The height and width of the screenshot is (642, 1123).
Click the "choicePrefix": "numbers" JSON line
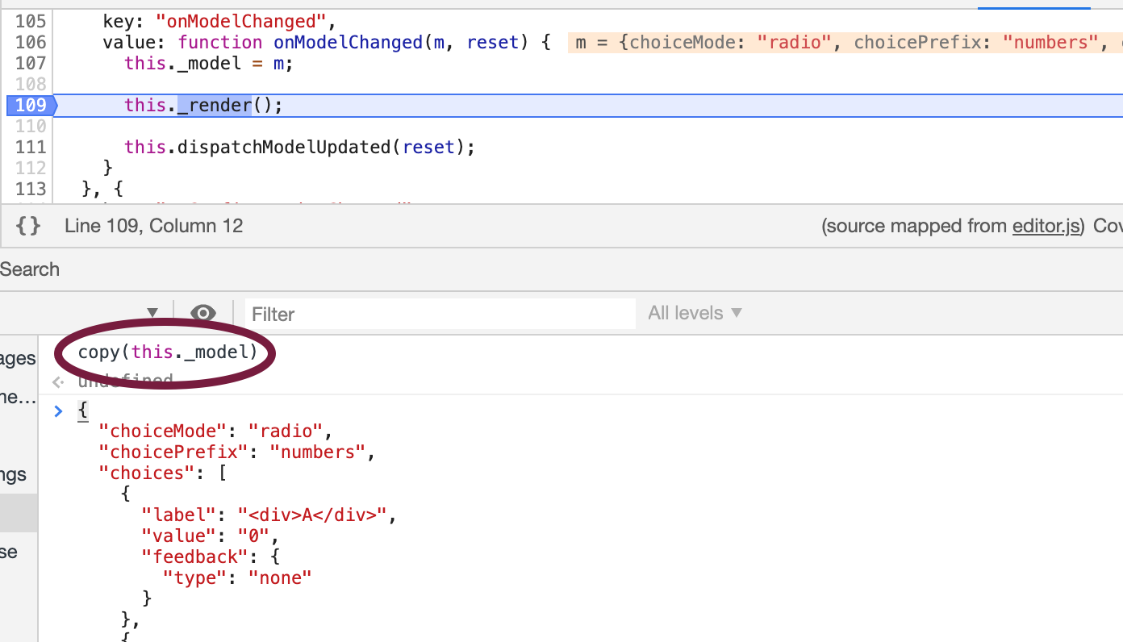(x=237, y=452)
